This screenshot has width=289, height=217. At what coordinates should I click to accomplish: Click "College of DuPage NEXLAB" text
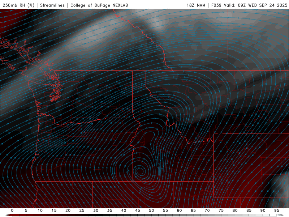pyautogui.click(x=99, y=5)
